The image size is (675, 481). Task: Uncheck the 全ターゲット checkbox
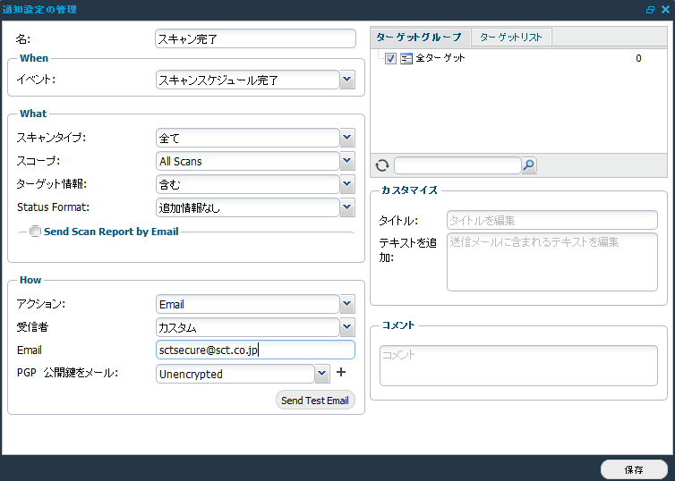coord(390,58)
